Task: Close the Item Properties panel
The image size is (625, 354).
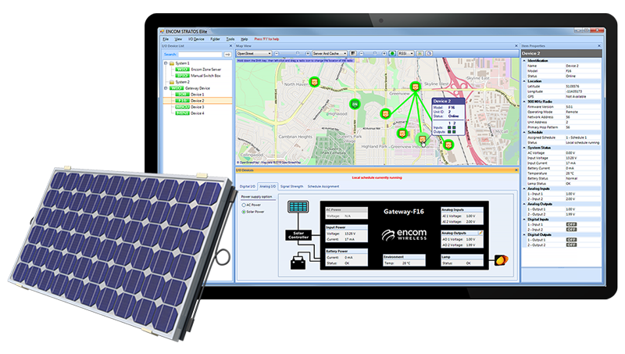Action: tap(598, 46)
